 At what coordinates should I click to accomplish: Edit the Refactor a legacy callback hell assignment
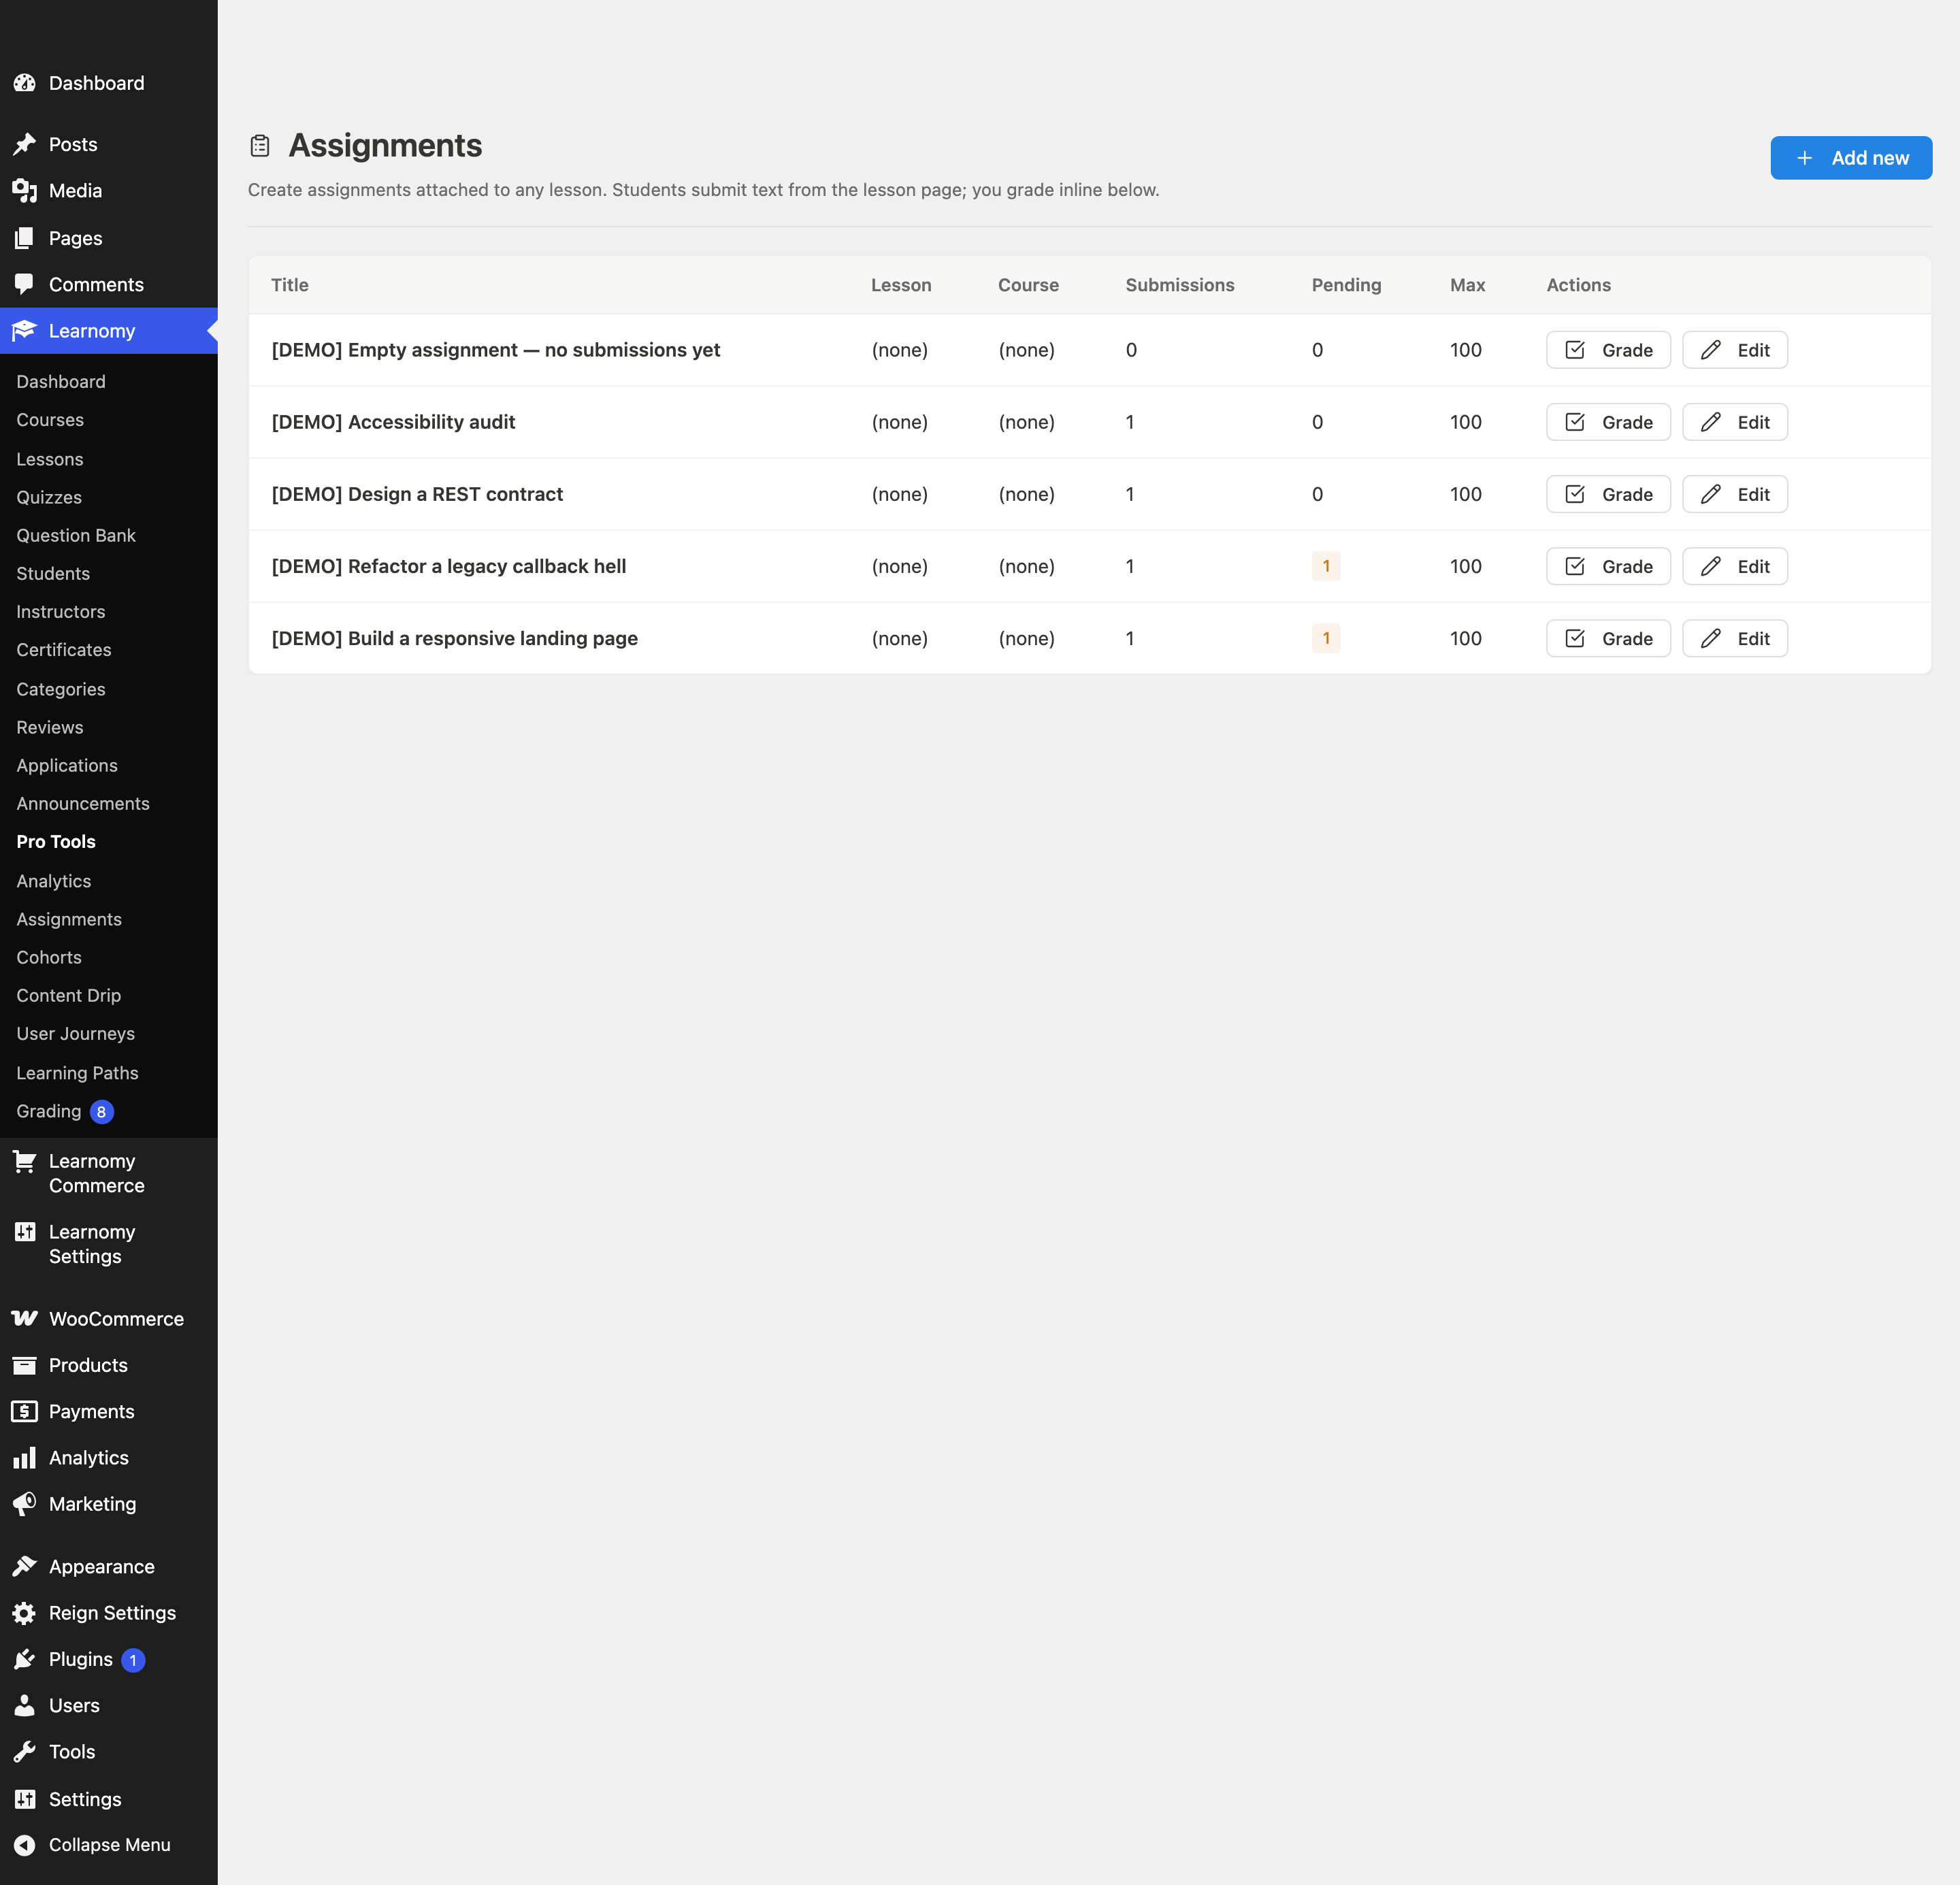coord(1735,566)
